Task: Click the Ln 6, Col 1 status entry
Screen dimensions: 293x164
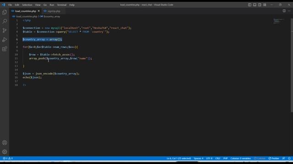Action: tap(179, 159)
